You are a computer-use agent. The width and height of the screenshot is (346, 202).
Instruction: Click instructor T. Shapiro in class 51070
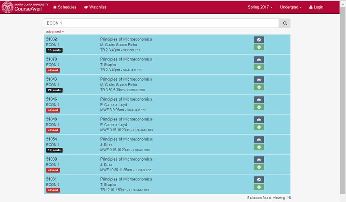pos(108,64)
